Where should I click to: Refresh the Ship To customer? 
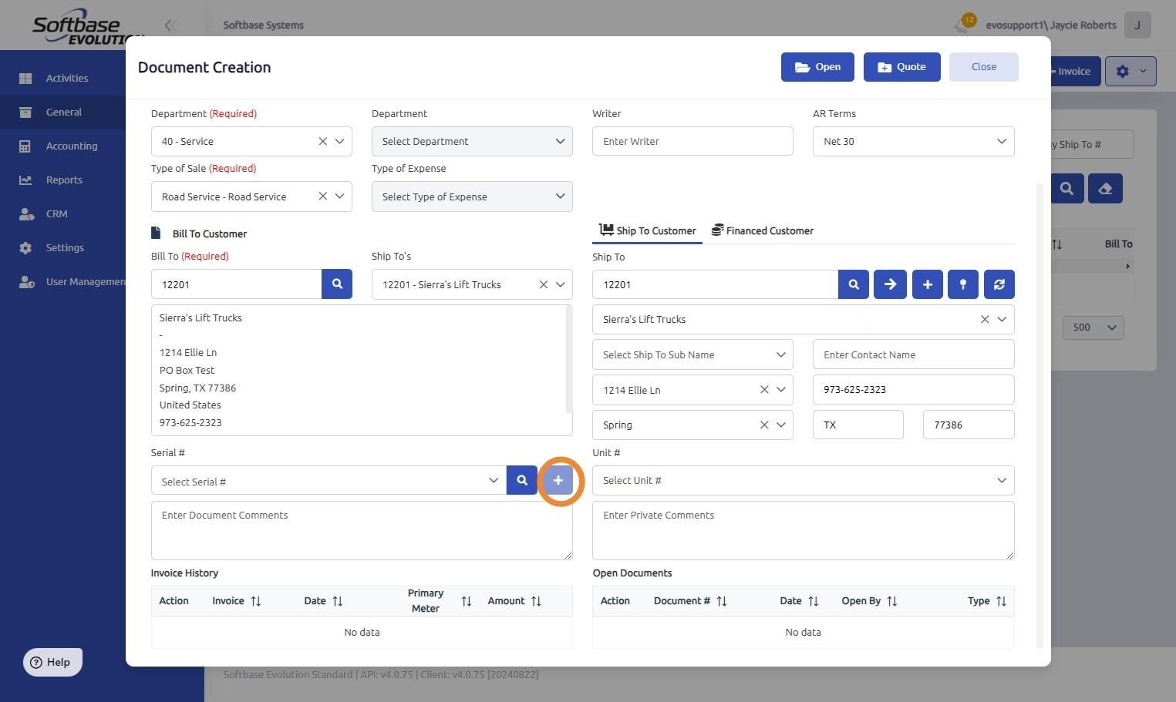coord(999,284)
